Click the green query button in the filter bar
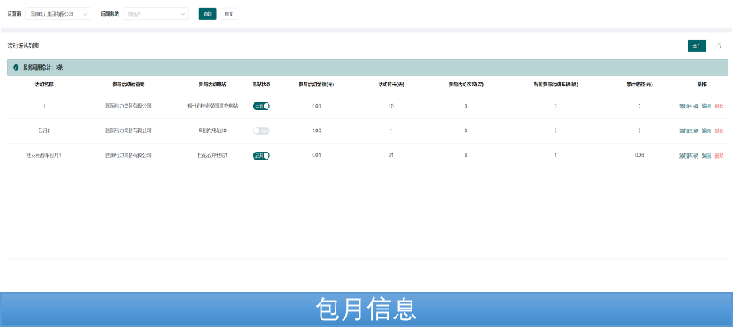Image resolution: width=733 pixels, height=328 pixels. [x=208, y=14]
